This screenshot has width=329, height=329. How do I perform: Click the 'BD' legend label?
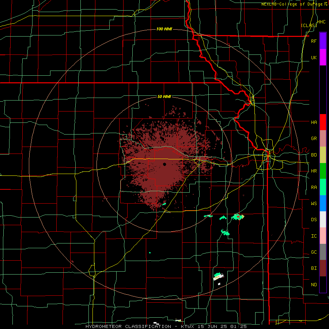coord(314,155)
